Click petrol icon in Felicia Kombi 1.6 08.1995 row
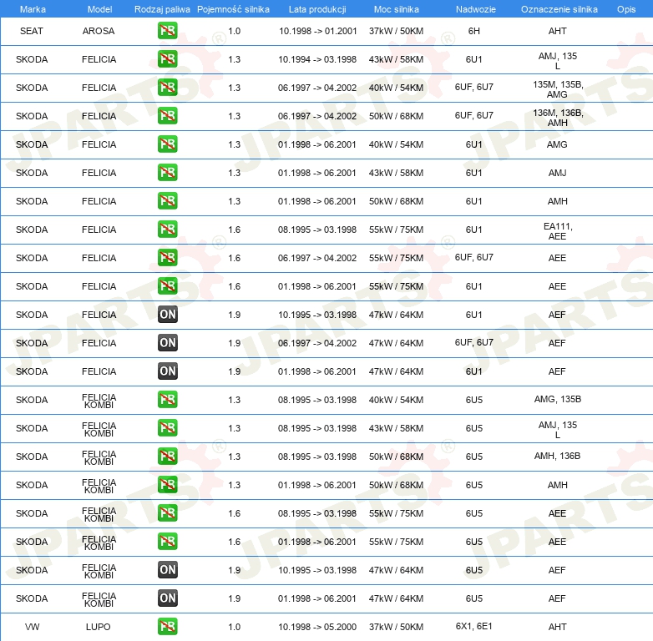This screenshot has height=641, width=653. coord(167,512)
